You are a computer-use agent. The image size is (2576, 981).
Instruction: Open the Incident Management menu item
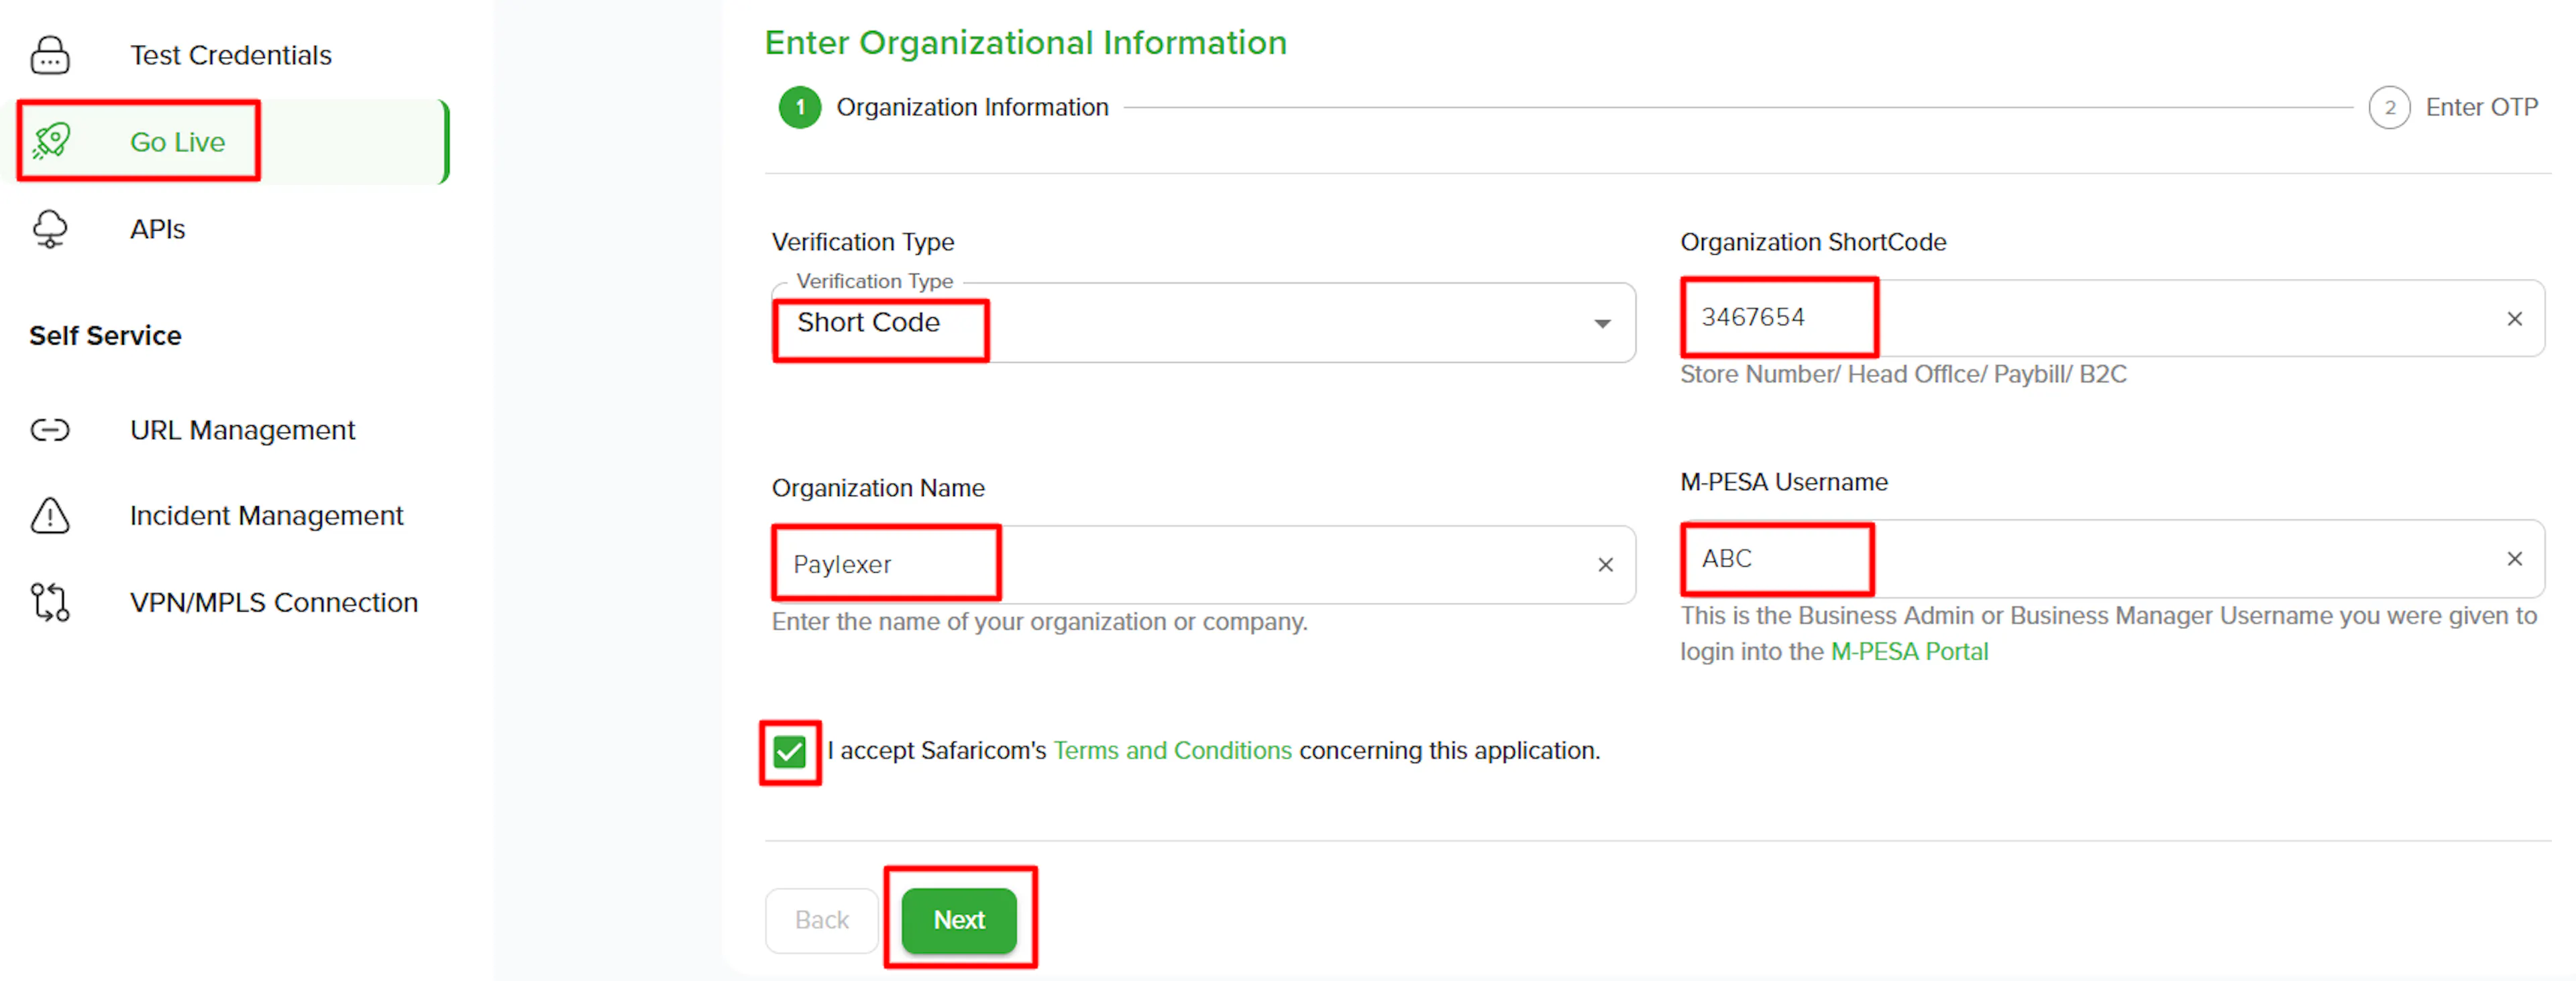tap(266, 516)
